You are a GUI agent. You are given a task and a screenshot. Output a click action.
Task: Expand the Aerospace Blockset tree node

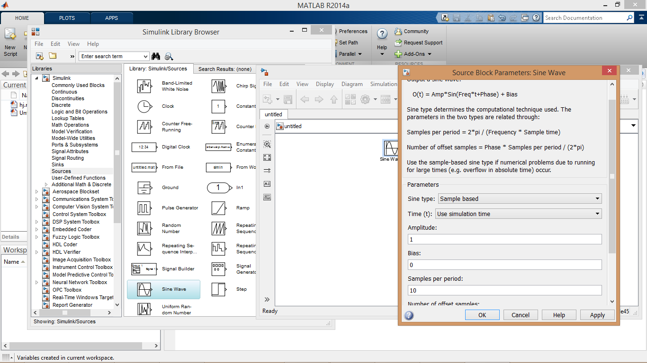37,191
